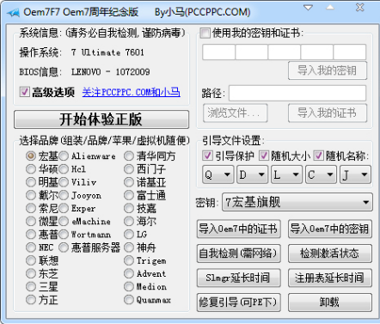Click the 开始体验正版 button
380x324 pixels.
pyautogui.click(x=101, y=119)
